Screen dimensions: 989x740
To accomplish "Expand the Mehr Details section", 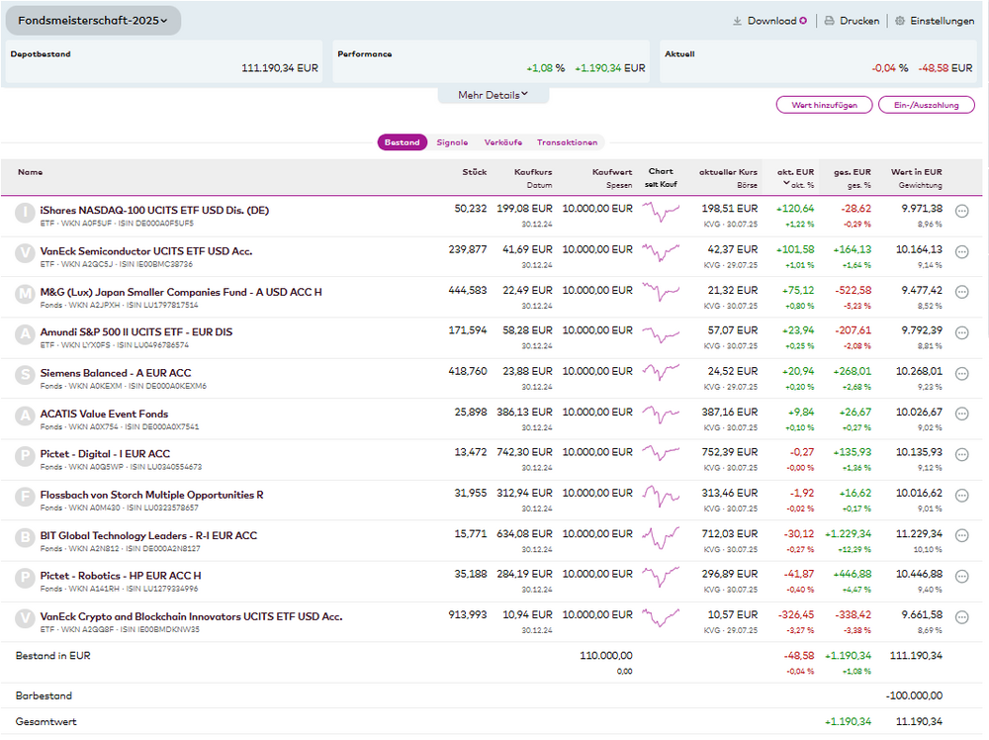I will point(493,95).
